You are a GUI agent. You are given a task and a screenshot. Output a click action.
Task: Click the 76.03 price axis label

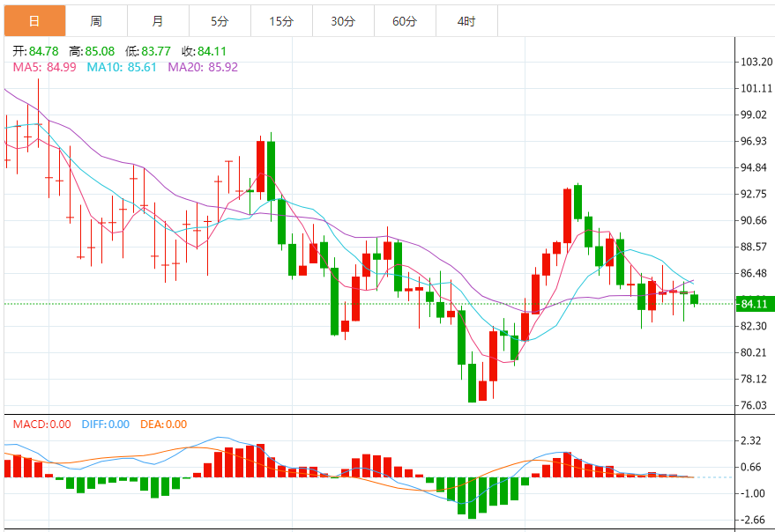(x=754, y=405)
